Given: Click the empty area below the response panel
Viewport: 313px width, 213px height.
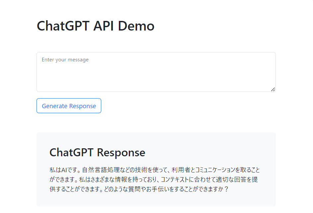Looking at the screenshot, I should point(156,211).
